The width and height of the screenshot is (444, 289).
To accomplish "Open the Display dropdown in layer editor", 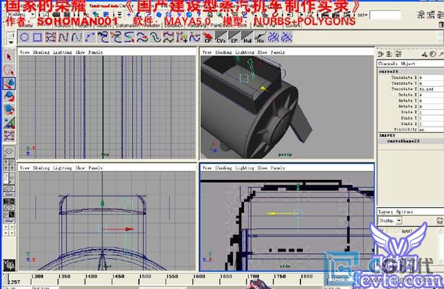I will 390,220.
